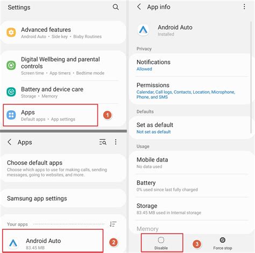Tap the Android Auto icon in App info
Viewport: 255px width, 253px height.
[x=143, y=30]
